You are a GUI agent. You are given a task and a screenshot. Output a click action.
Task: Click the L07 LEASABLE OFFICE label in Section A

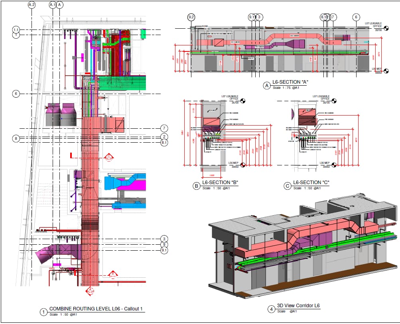373,25
